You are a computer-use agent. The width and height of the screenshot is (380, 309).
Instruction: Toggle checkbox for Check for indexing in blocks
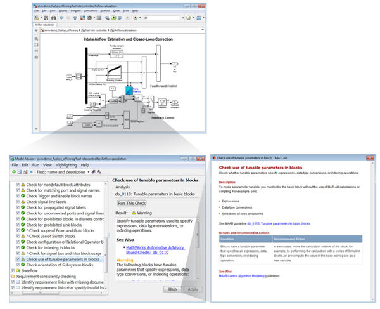[x=18, y=247]
